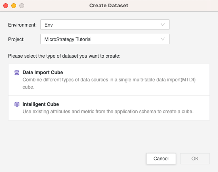
Task: Minimize the Create Dataset dialog
Action: click(14, 6)
